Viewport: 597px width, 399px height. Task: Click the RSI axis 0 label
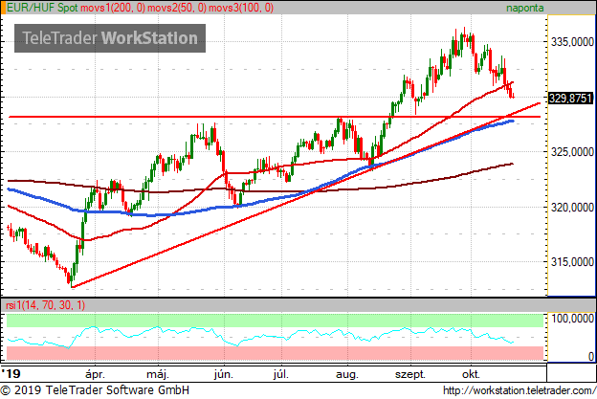590,356
